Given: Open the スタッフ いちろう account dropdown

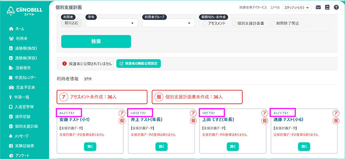Looking at the screenshot, I should tap(297, 7).
